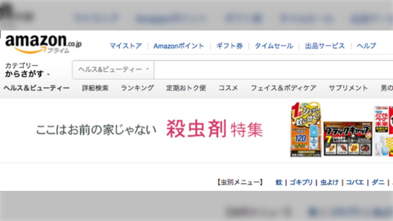Select ランキング in the sub navigation
This screenshot has height=221, width=393.
pos(137,88)
